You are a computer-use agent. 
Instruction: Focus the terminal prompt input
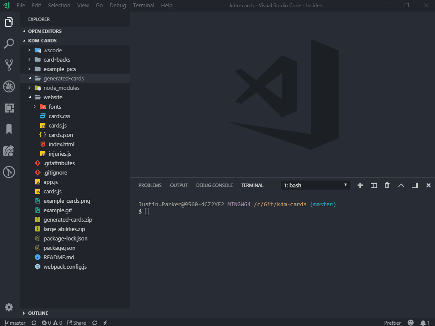pyautogui.click(x=147, y=212)
